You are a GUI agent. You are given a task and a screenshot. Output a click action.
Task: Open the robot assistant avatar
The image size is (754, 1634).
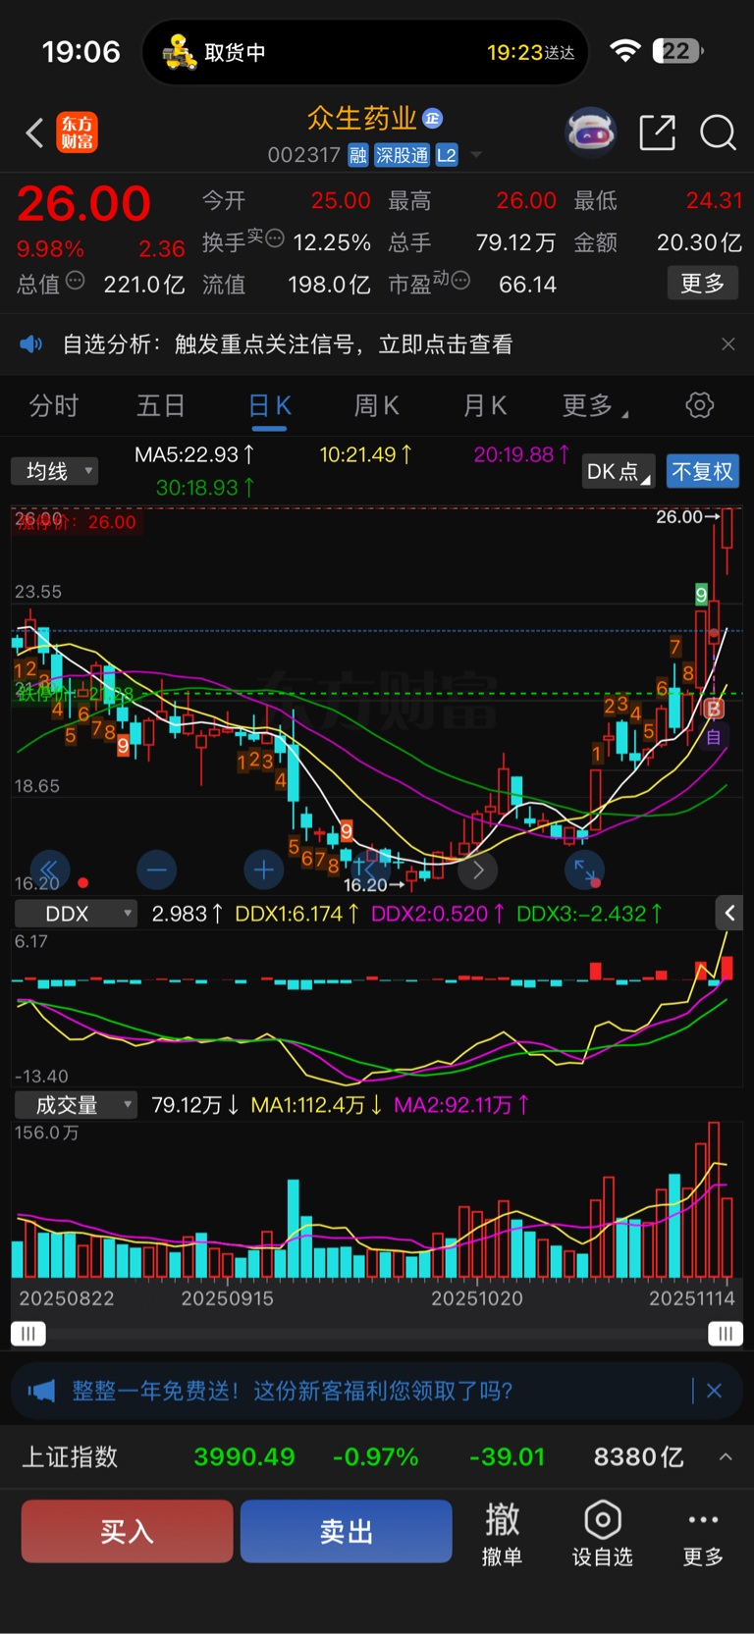[590, 132]
